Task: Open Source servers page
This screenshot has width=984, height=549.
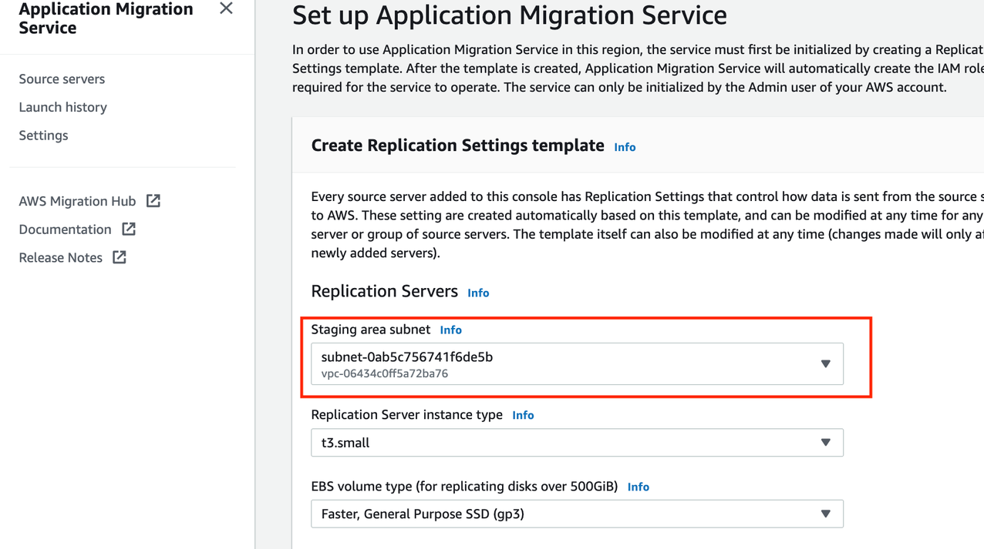Action: click(62, 79)
